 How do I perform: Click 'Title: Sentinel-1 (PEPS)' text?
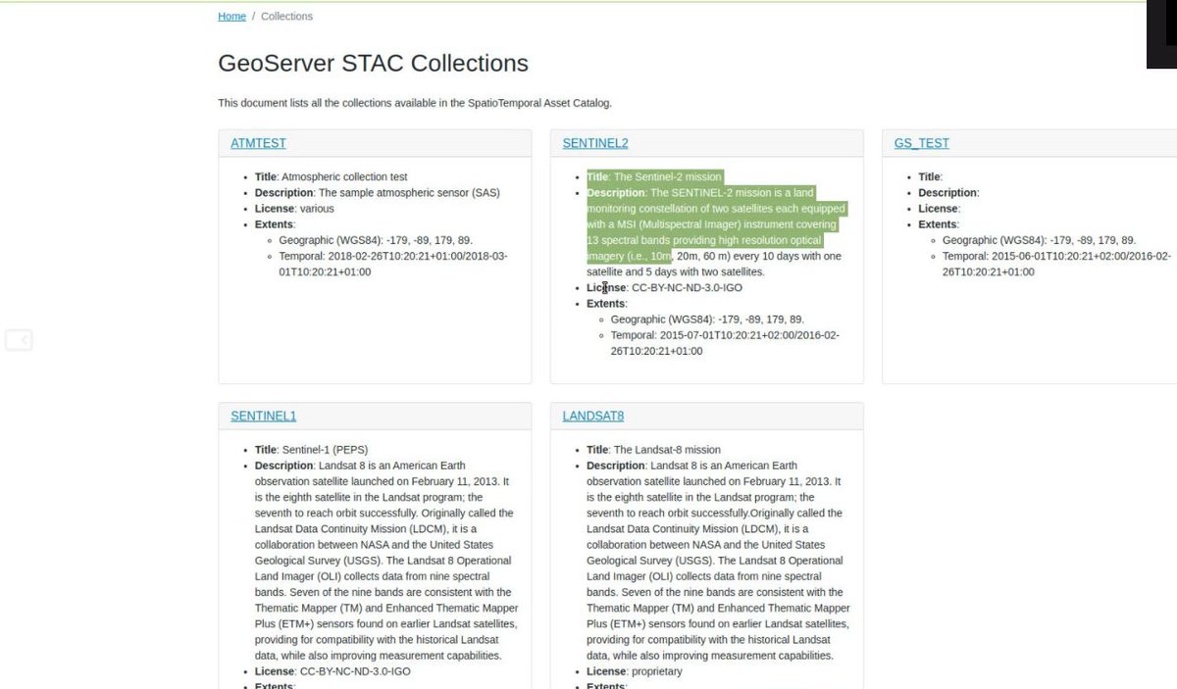click(310, 450)
